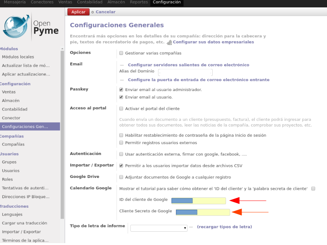The image size is (327, 245).
Task: Open Aplicar actualizaciones sidebar item
Action: pyautogui.click(x=26, y=74)
